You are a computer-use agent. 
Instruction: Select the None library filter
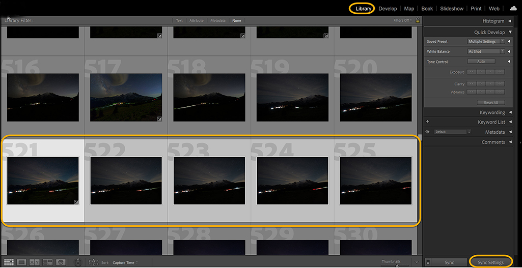pyautogui.click(x=237, y=21)
